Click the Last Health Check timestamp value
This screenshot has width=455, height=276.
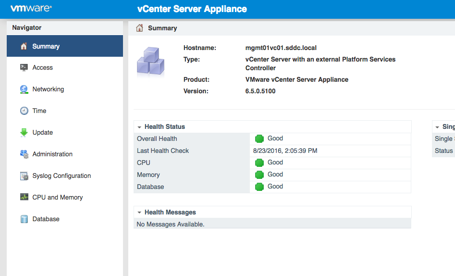click(285, 151)
